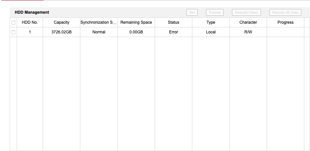The height and width of the screenshot is (151, 310).
Task: Click the Progress column header
Action: pyautogui.click(x=285, y=22)
